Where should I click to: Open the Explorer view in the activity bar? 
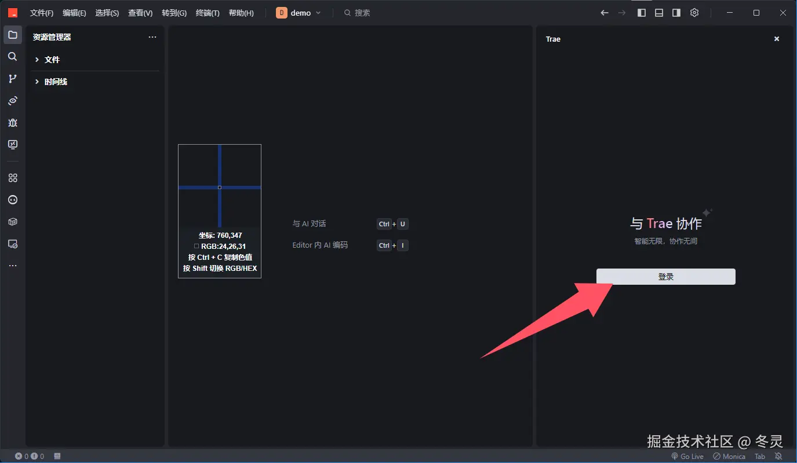[13, 35]
